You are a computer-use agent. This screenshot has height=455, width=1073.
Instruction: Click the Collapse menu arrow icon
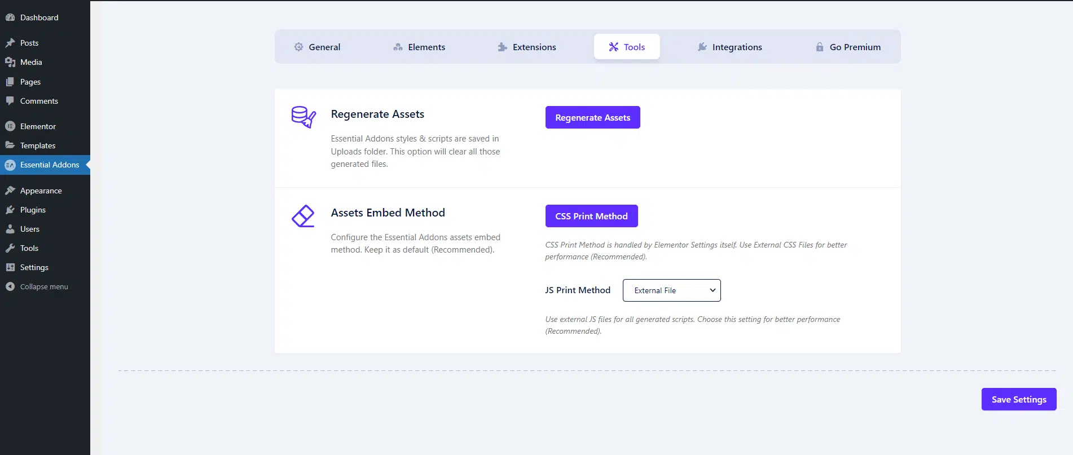pyautogui.click(x=10, y=286)
